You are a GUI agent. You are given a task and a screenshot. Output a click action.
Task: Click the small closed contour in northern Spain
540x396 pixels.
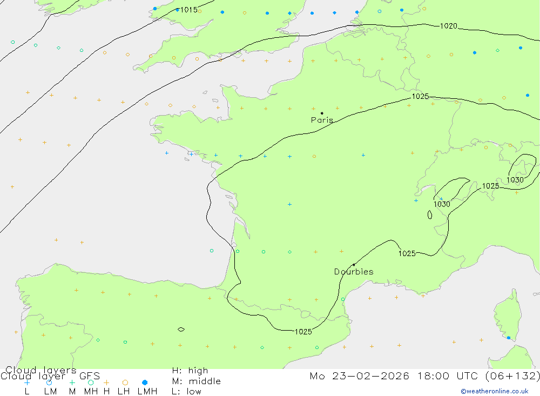(x=181, y=330)
